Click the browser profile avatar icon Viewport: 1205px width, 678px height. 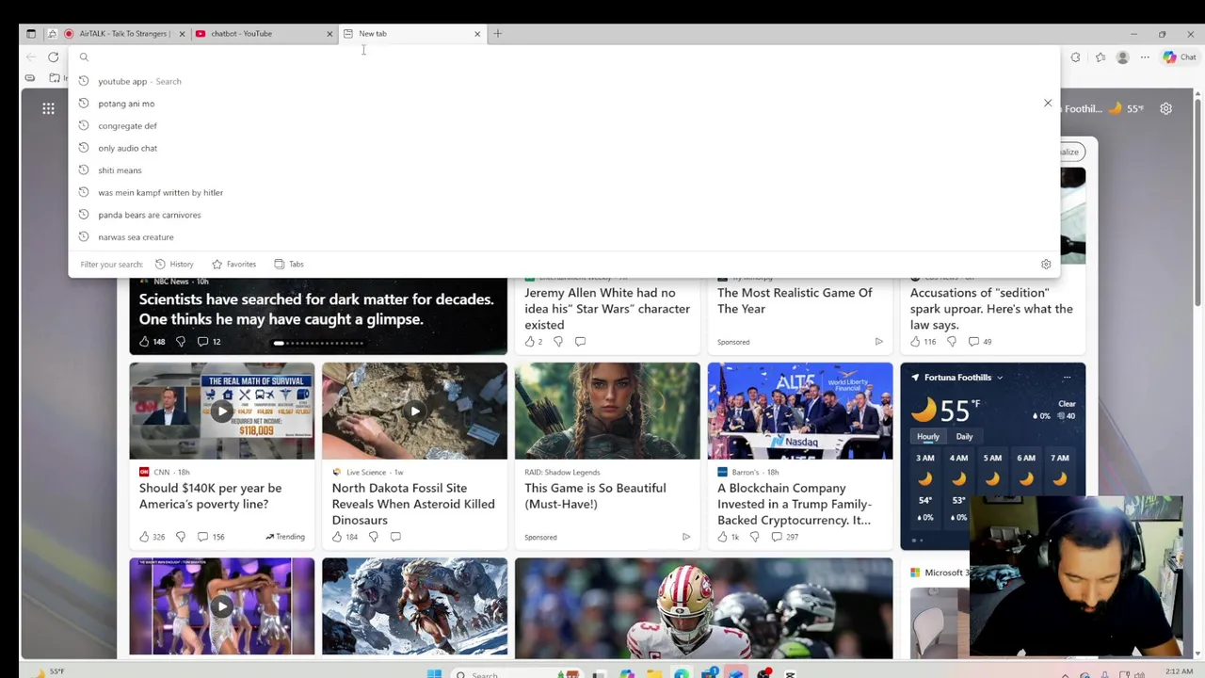pyautogui.click(x=1122, y=57)
